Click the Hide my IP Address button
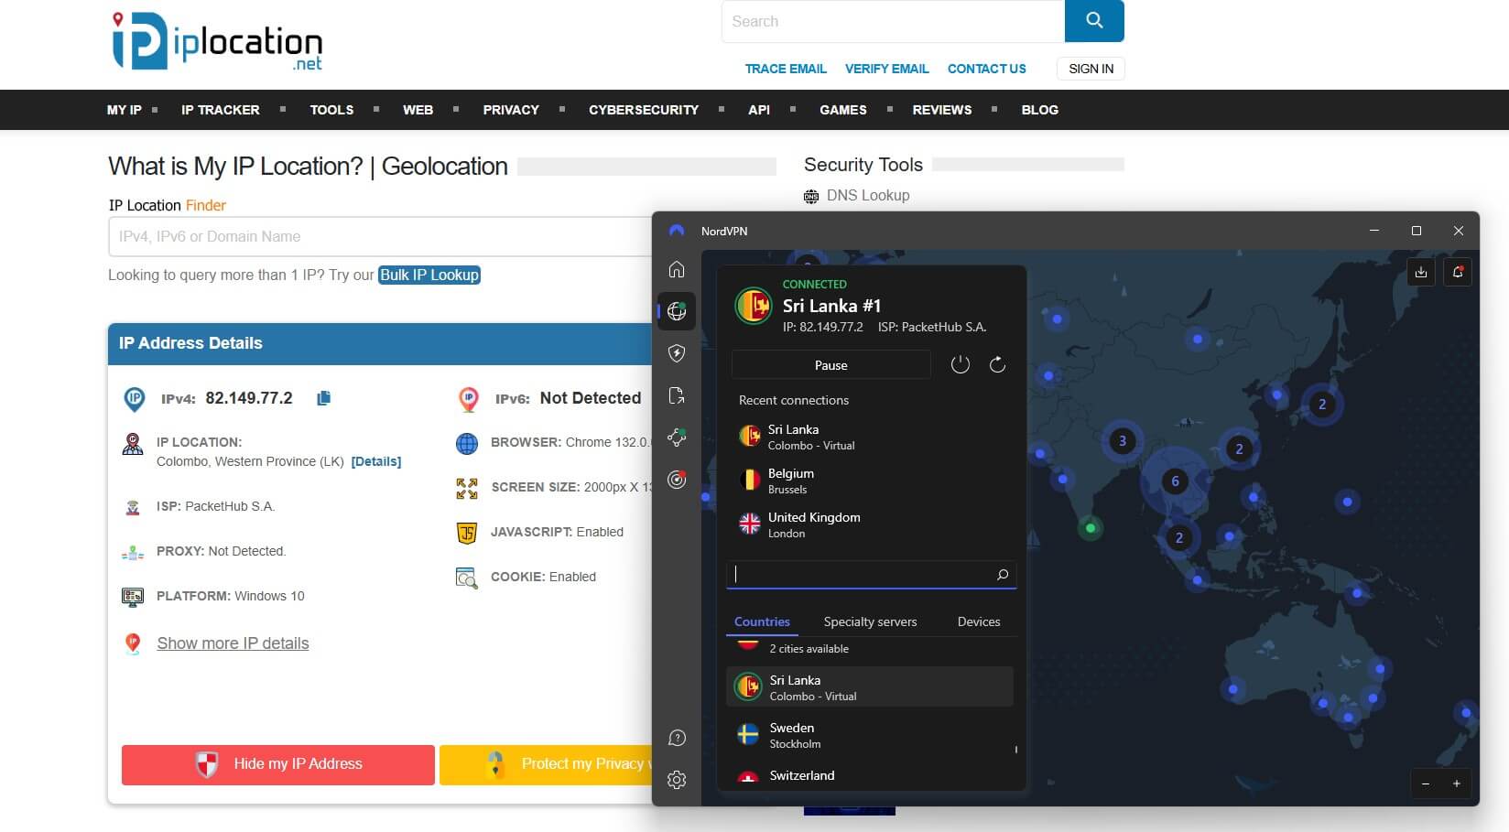The height and width of the screenshot is (832, 1509). (x=278, y=764)
